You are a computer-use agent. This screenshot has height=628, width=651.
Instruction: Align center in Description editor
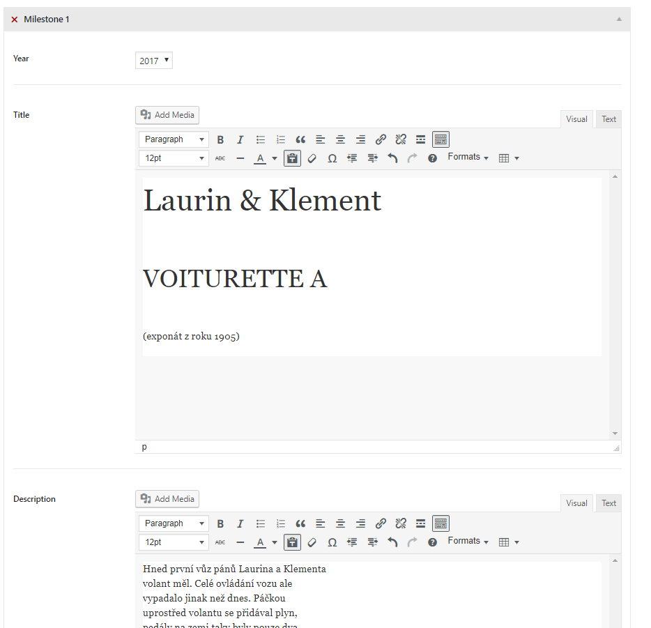[340, 523]
